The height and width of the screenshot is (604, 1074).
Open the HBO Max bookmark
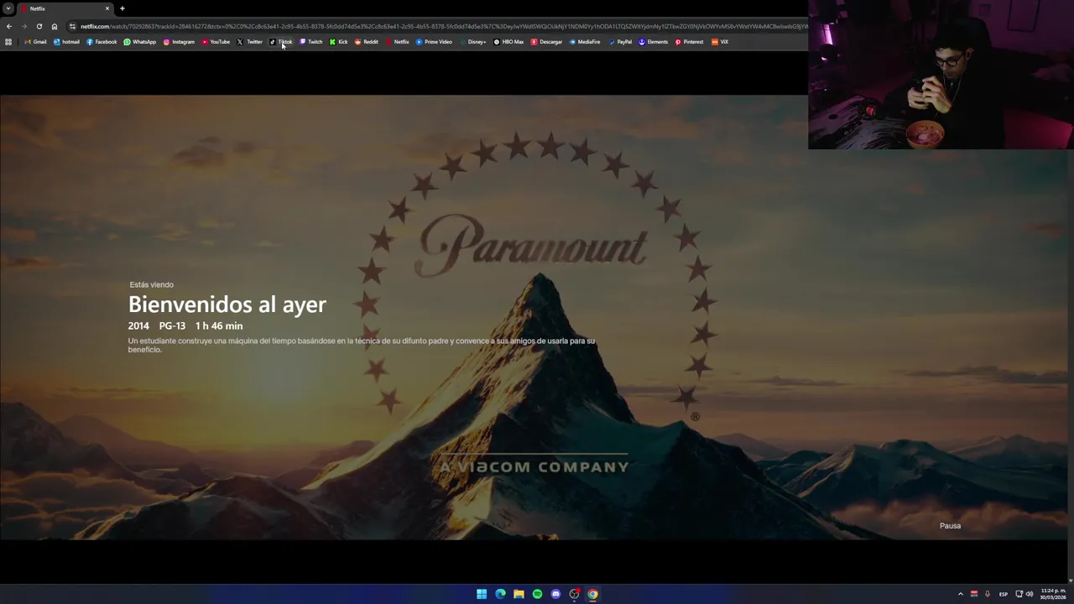pyautogui.click(x=508, y=42)
